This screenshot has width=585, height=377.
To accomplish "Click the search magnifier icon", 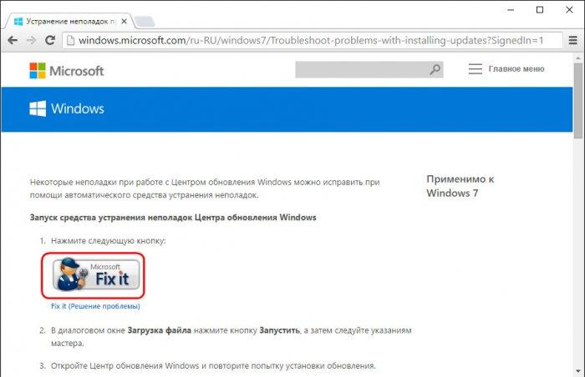I will click(x=435, y=69).
